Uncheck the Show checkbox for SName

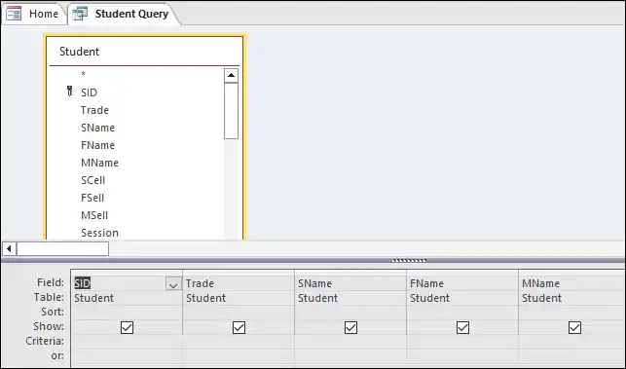350,327
